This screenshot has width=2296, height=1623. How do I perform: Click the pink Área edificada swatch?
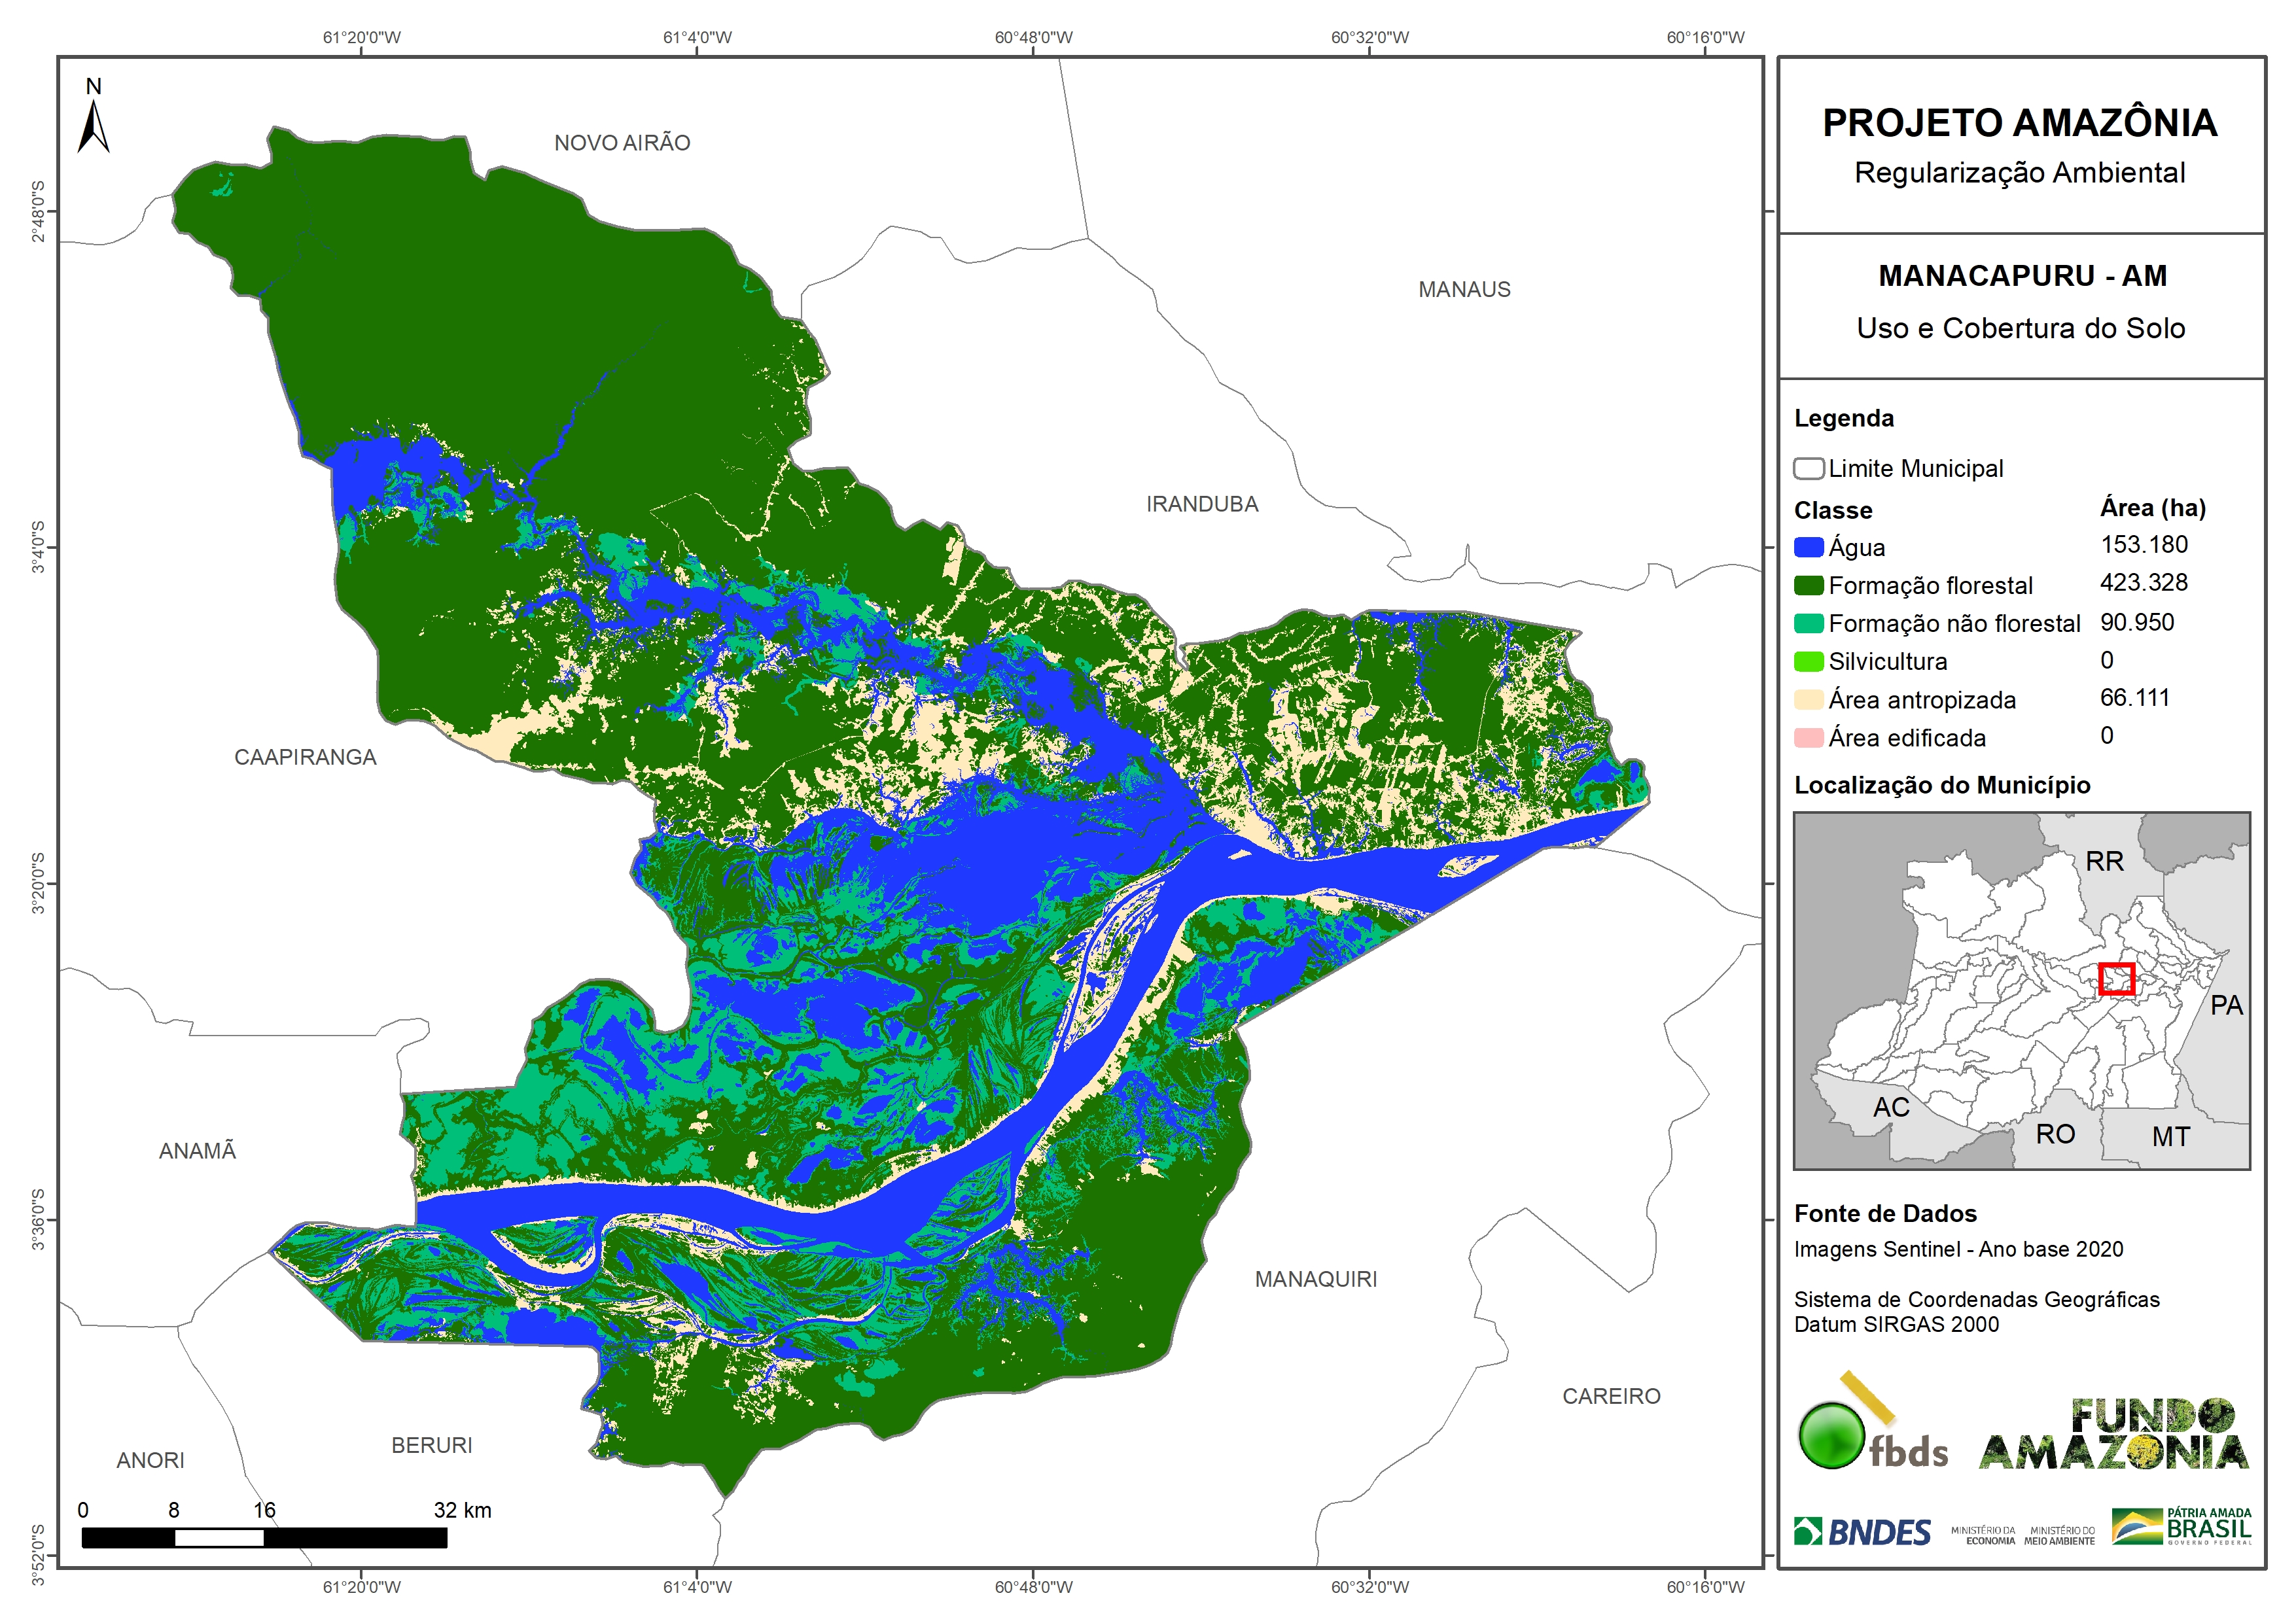tap(1808, 738)
